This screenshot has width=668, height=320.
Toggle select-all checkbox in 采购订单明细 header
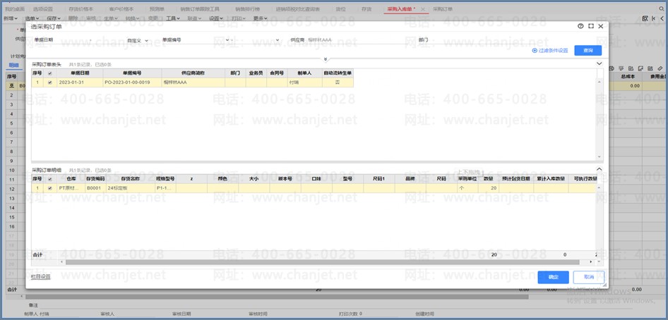point(50,179)
